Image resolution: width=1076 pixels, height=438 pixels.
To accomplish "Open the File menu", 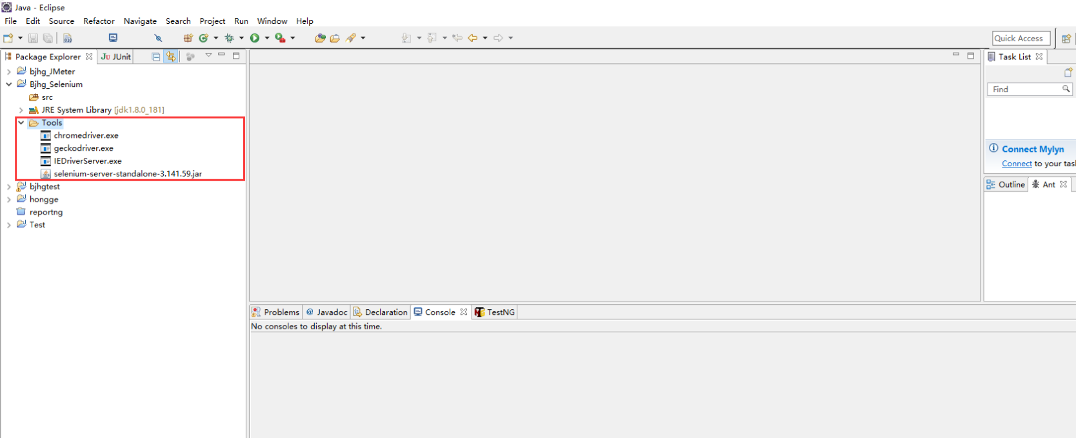I will pos(11,21).
